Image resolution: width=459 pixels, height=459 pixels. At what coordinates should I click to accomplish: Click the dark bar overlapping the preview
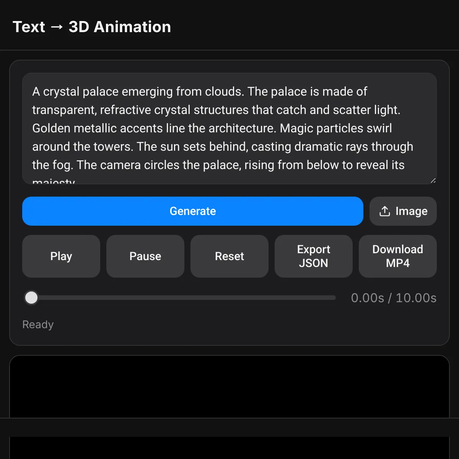coord(229,427)
